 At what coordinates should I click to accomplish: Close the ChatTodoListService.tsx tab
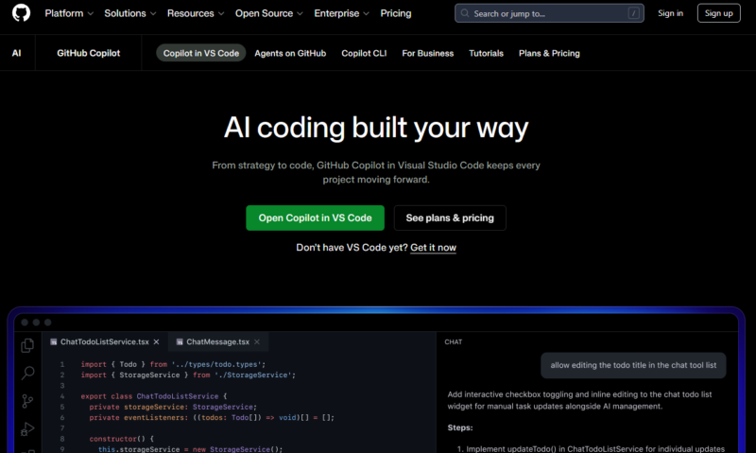pos(156,341)
